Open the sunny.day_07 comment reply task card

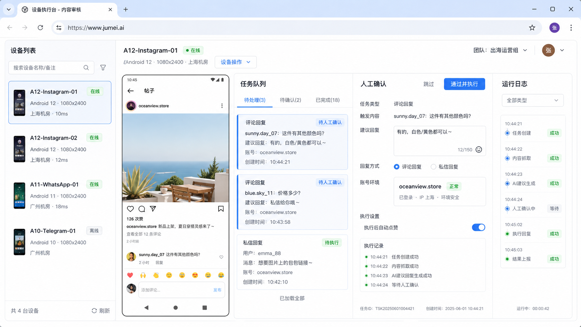(x=292, y=142)
